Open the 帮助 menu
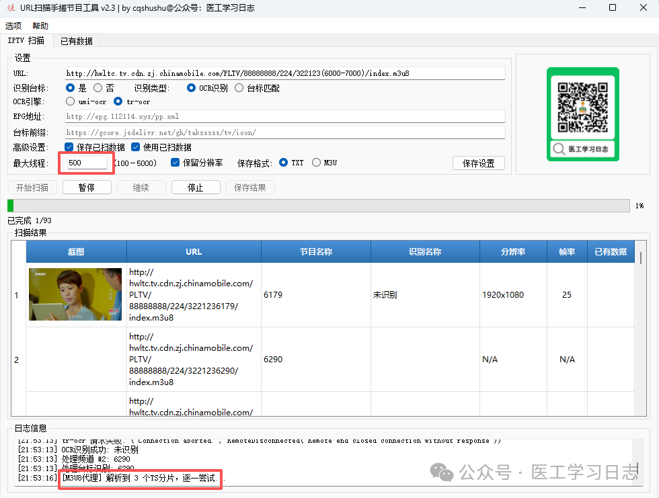 (40, 26)
